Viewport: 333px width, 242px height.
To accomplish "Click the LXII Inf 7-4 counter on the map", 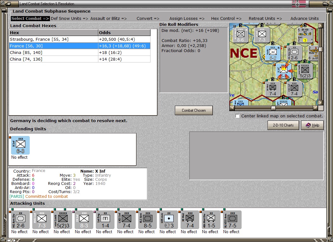I will click(x=294, y=89).
